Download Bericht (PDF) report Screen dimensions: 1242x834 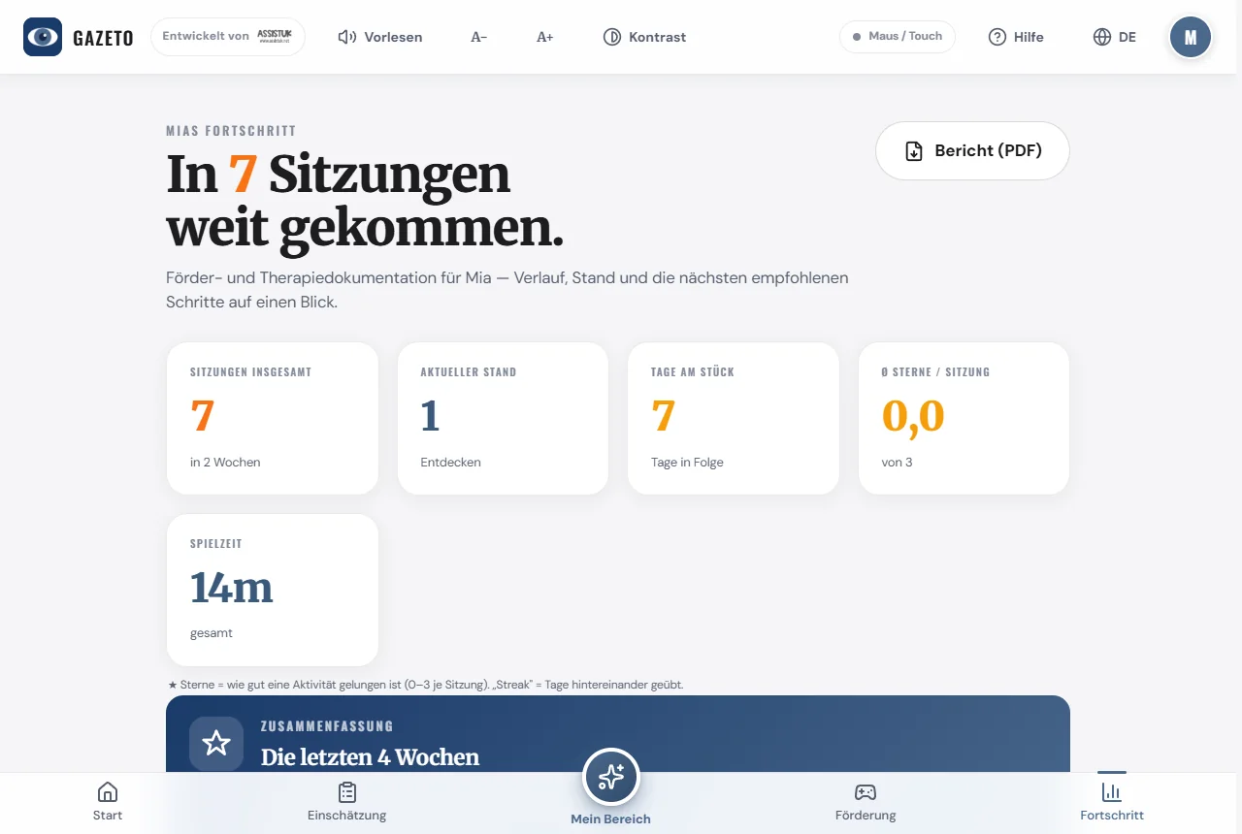[x=972, y=151]
